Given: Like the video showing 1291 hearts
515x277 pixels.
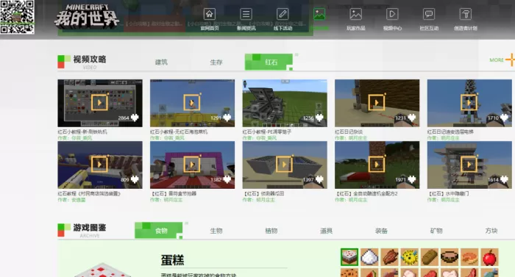Looking at the screenshot, I should point(227,118).
